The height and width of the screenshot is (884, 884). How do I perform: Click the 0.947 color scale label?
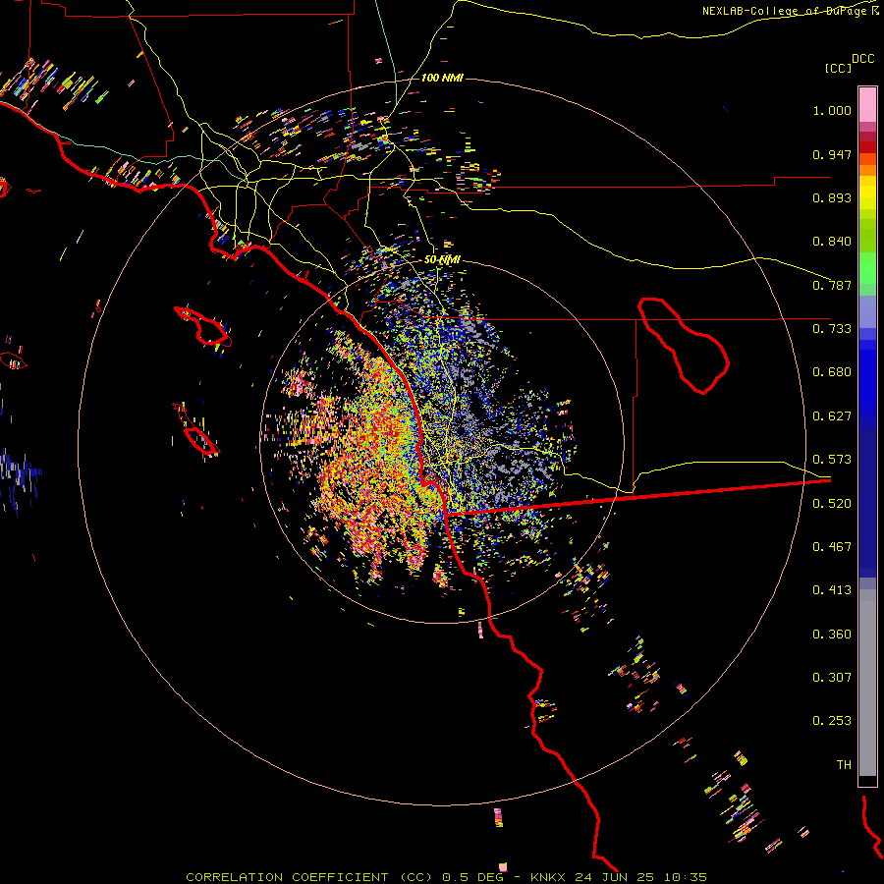point(832,154)
